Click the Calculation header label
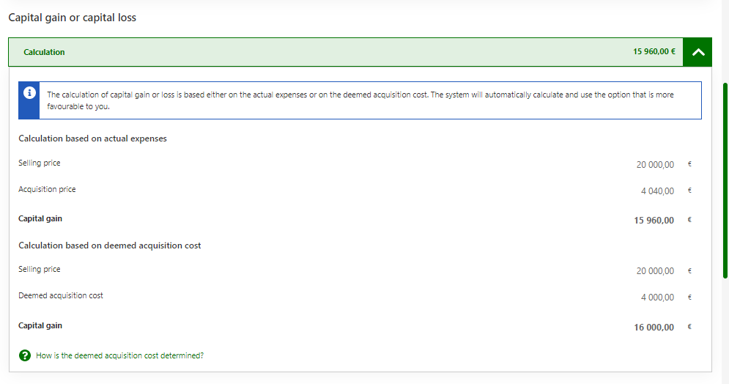Image resolution: width=729 pixels, height=384 pixels. (44, 52)
